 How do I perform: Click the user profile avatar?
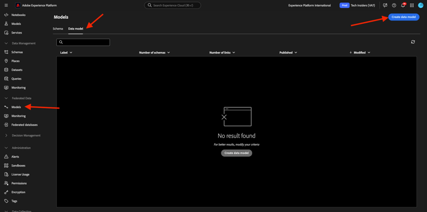[421, 6]
